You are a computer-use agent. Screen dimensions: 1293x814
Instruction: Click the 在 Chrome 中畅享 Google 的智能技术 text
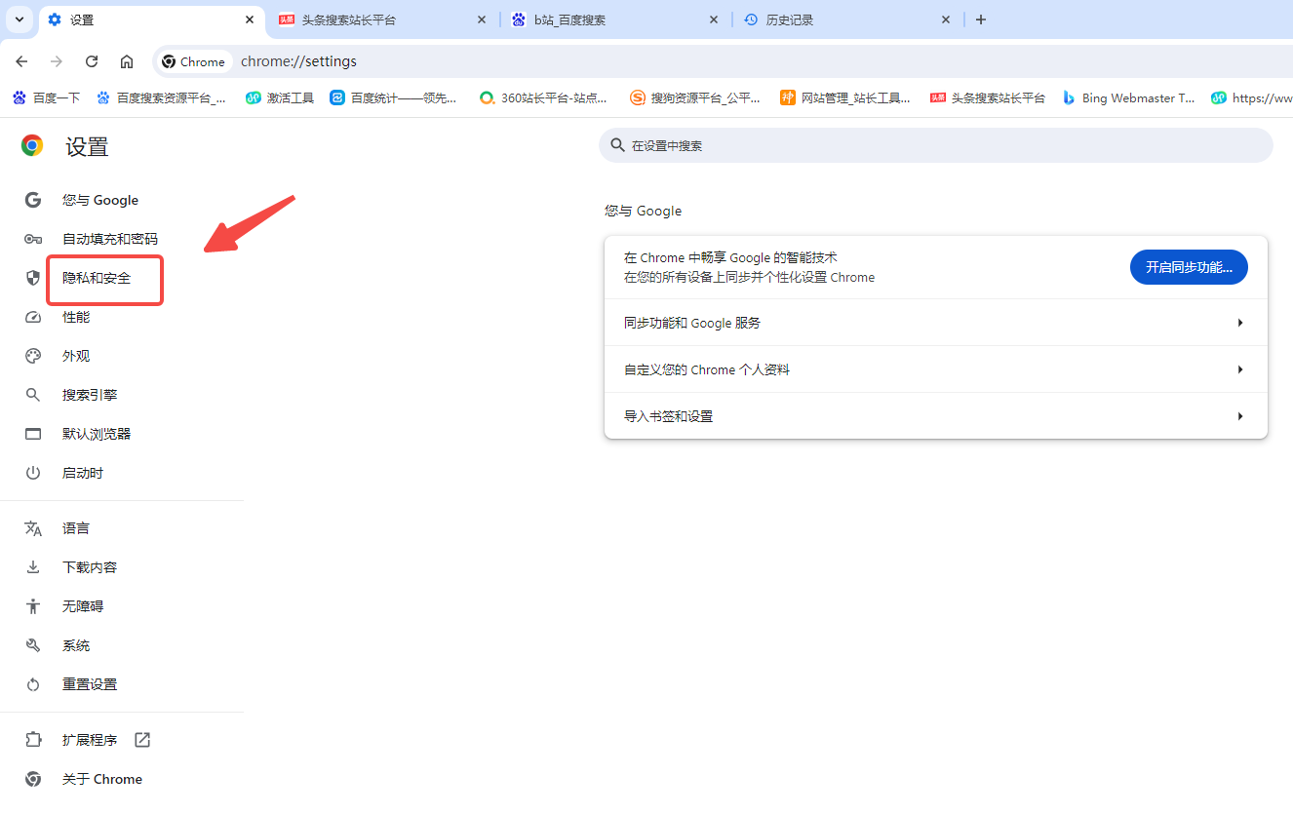click(730, 257)
